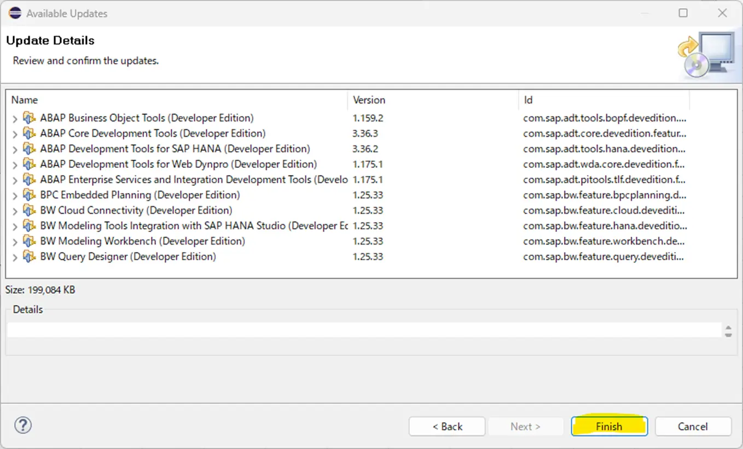Click feature icon for ABAP Development Tools for SAP HANA

[29, 148]
